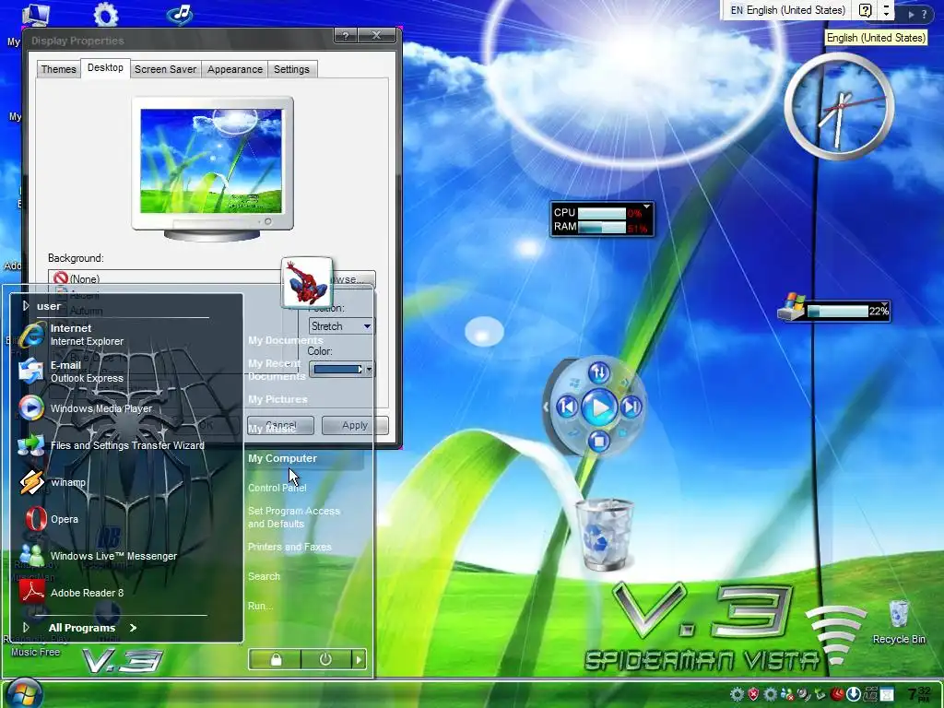Click the red round tray icon
The height and width of the screenshot is (708, 944).
coord(837,694)
